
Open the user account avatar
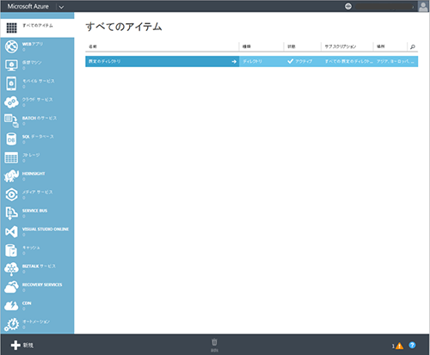coord(423,6)
